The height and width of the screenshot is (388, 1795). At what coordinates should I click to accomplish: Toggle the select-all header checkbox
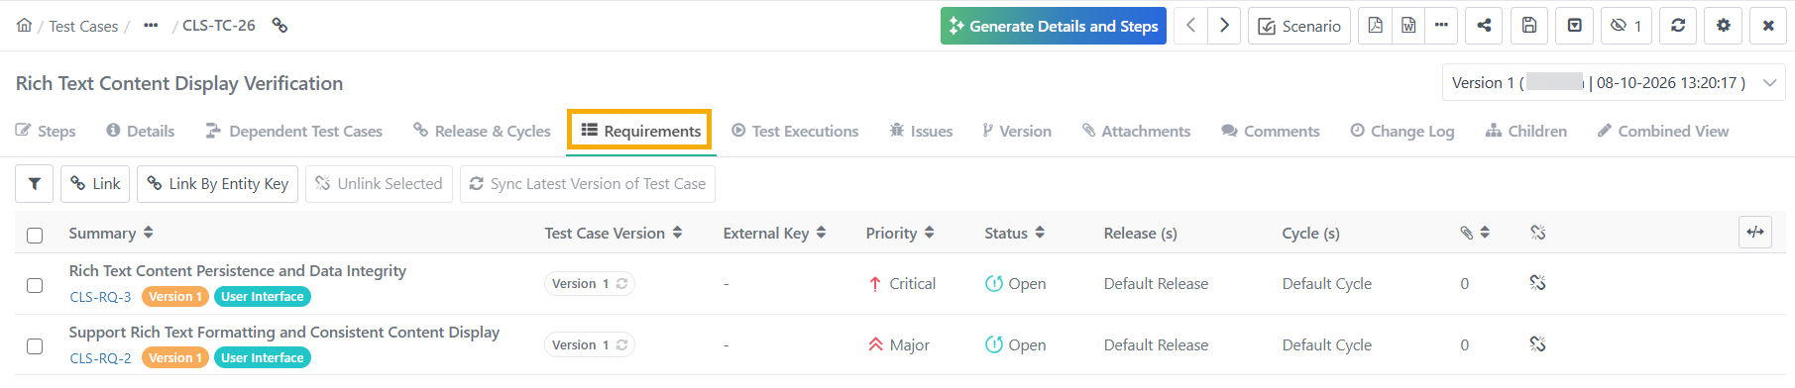tap(35, 235)
